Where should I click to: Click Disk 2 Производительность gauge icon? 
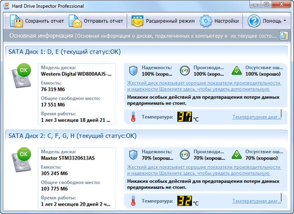185,155
